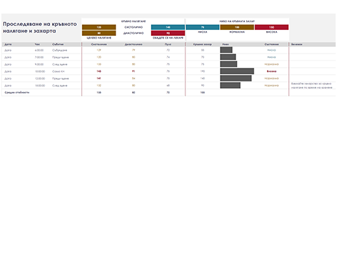Select the red bold Висока status cell
Image resolution: width=337 pixels, height=259 pixels.
pos(271,71)
